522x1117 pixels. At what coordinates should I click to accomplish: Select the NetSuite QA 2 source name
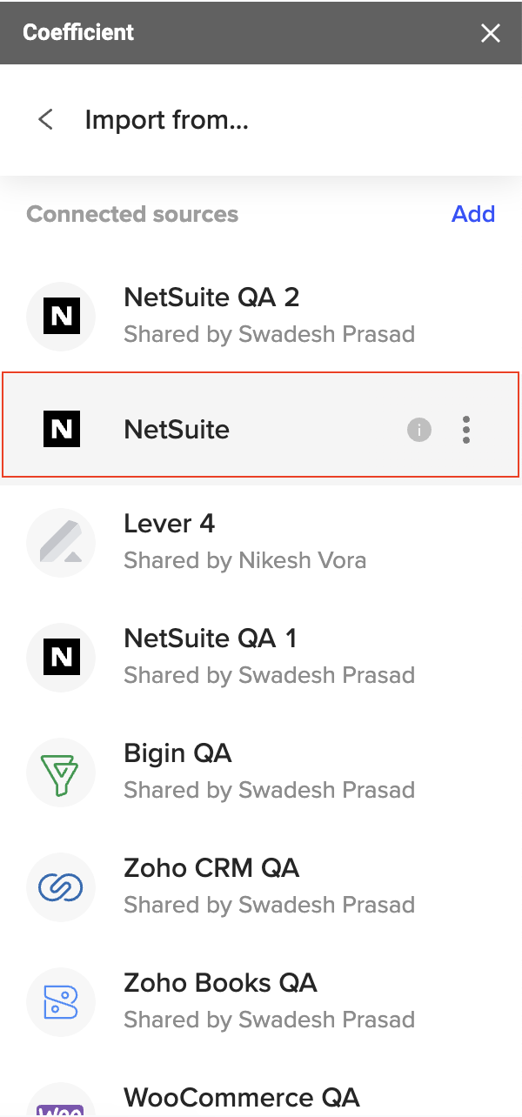click(211, 298)
